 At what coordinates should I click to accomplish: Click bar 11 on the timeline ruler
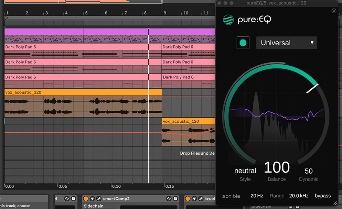click(x=206, y=13)
